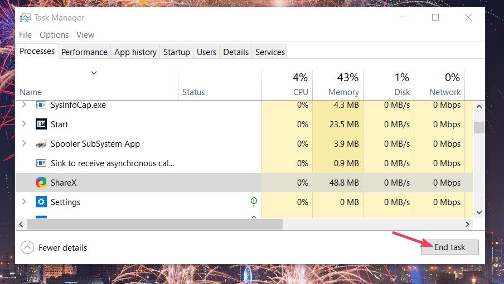The height and width of the screenshot is (284, 504).
Task: Click the Spooler SubSystem App printer icon
Action: 41,144
